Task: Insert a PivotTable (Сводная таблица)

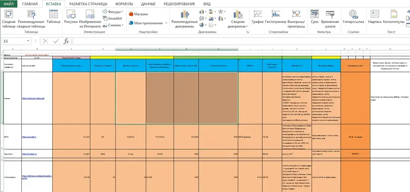Action: click(x=9, y=19)
